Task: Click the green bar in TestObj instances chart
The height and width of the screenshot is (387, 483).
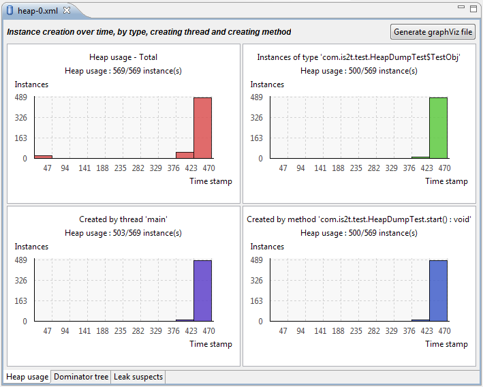Action: coord(438,128)
